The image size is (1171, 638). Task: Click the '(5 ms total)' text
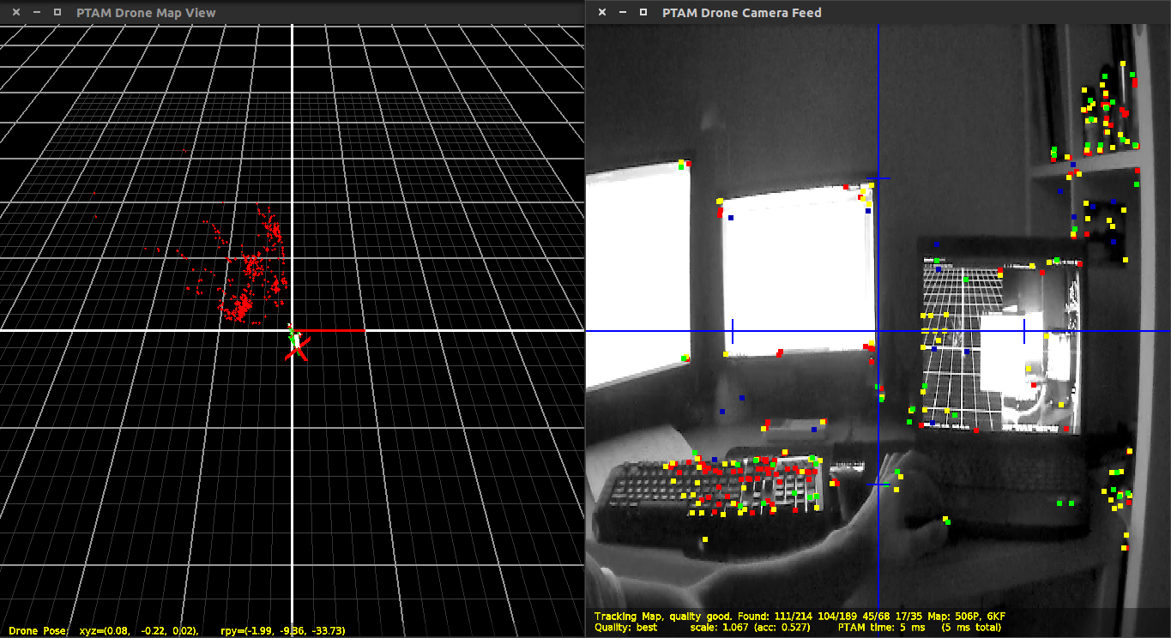(x=971, y=628)
